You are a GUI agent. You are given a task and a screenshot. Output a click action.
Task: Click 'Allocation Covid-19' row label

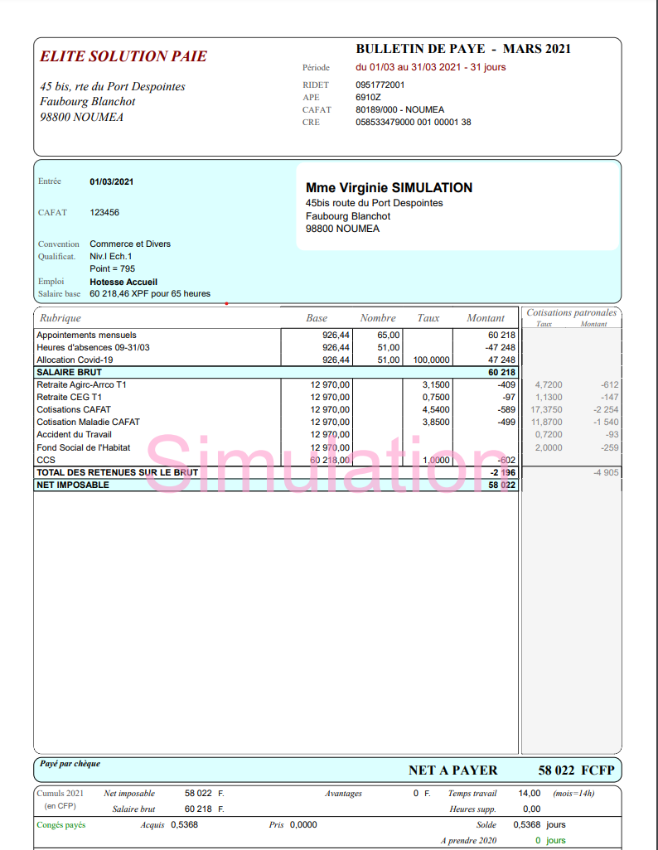(75, 360)
